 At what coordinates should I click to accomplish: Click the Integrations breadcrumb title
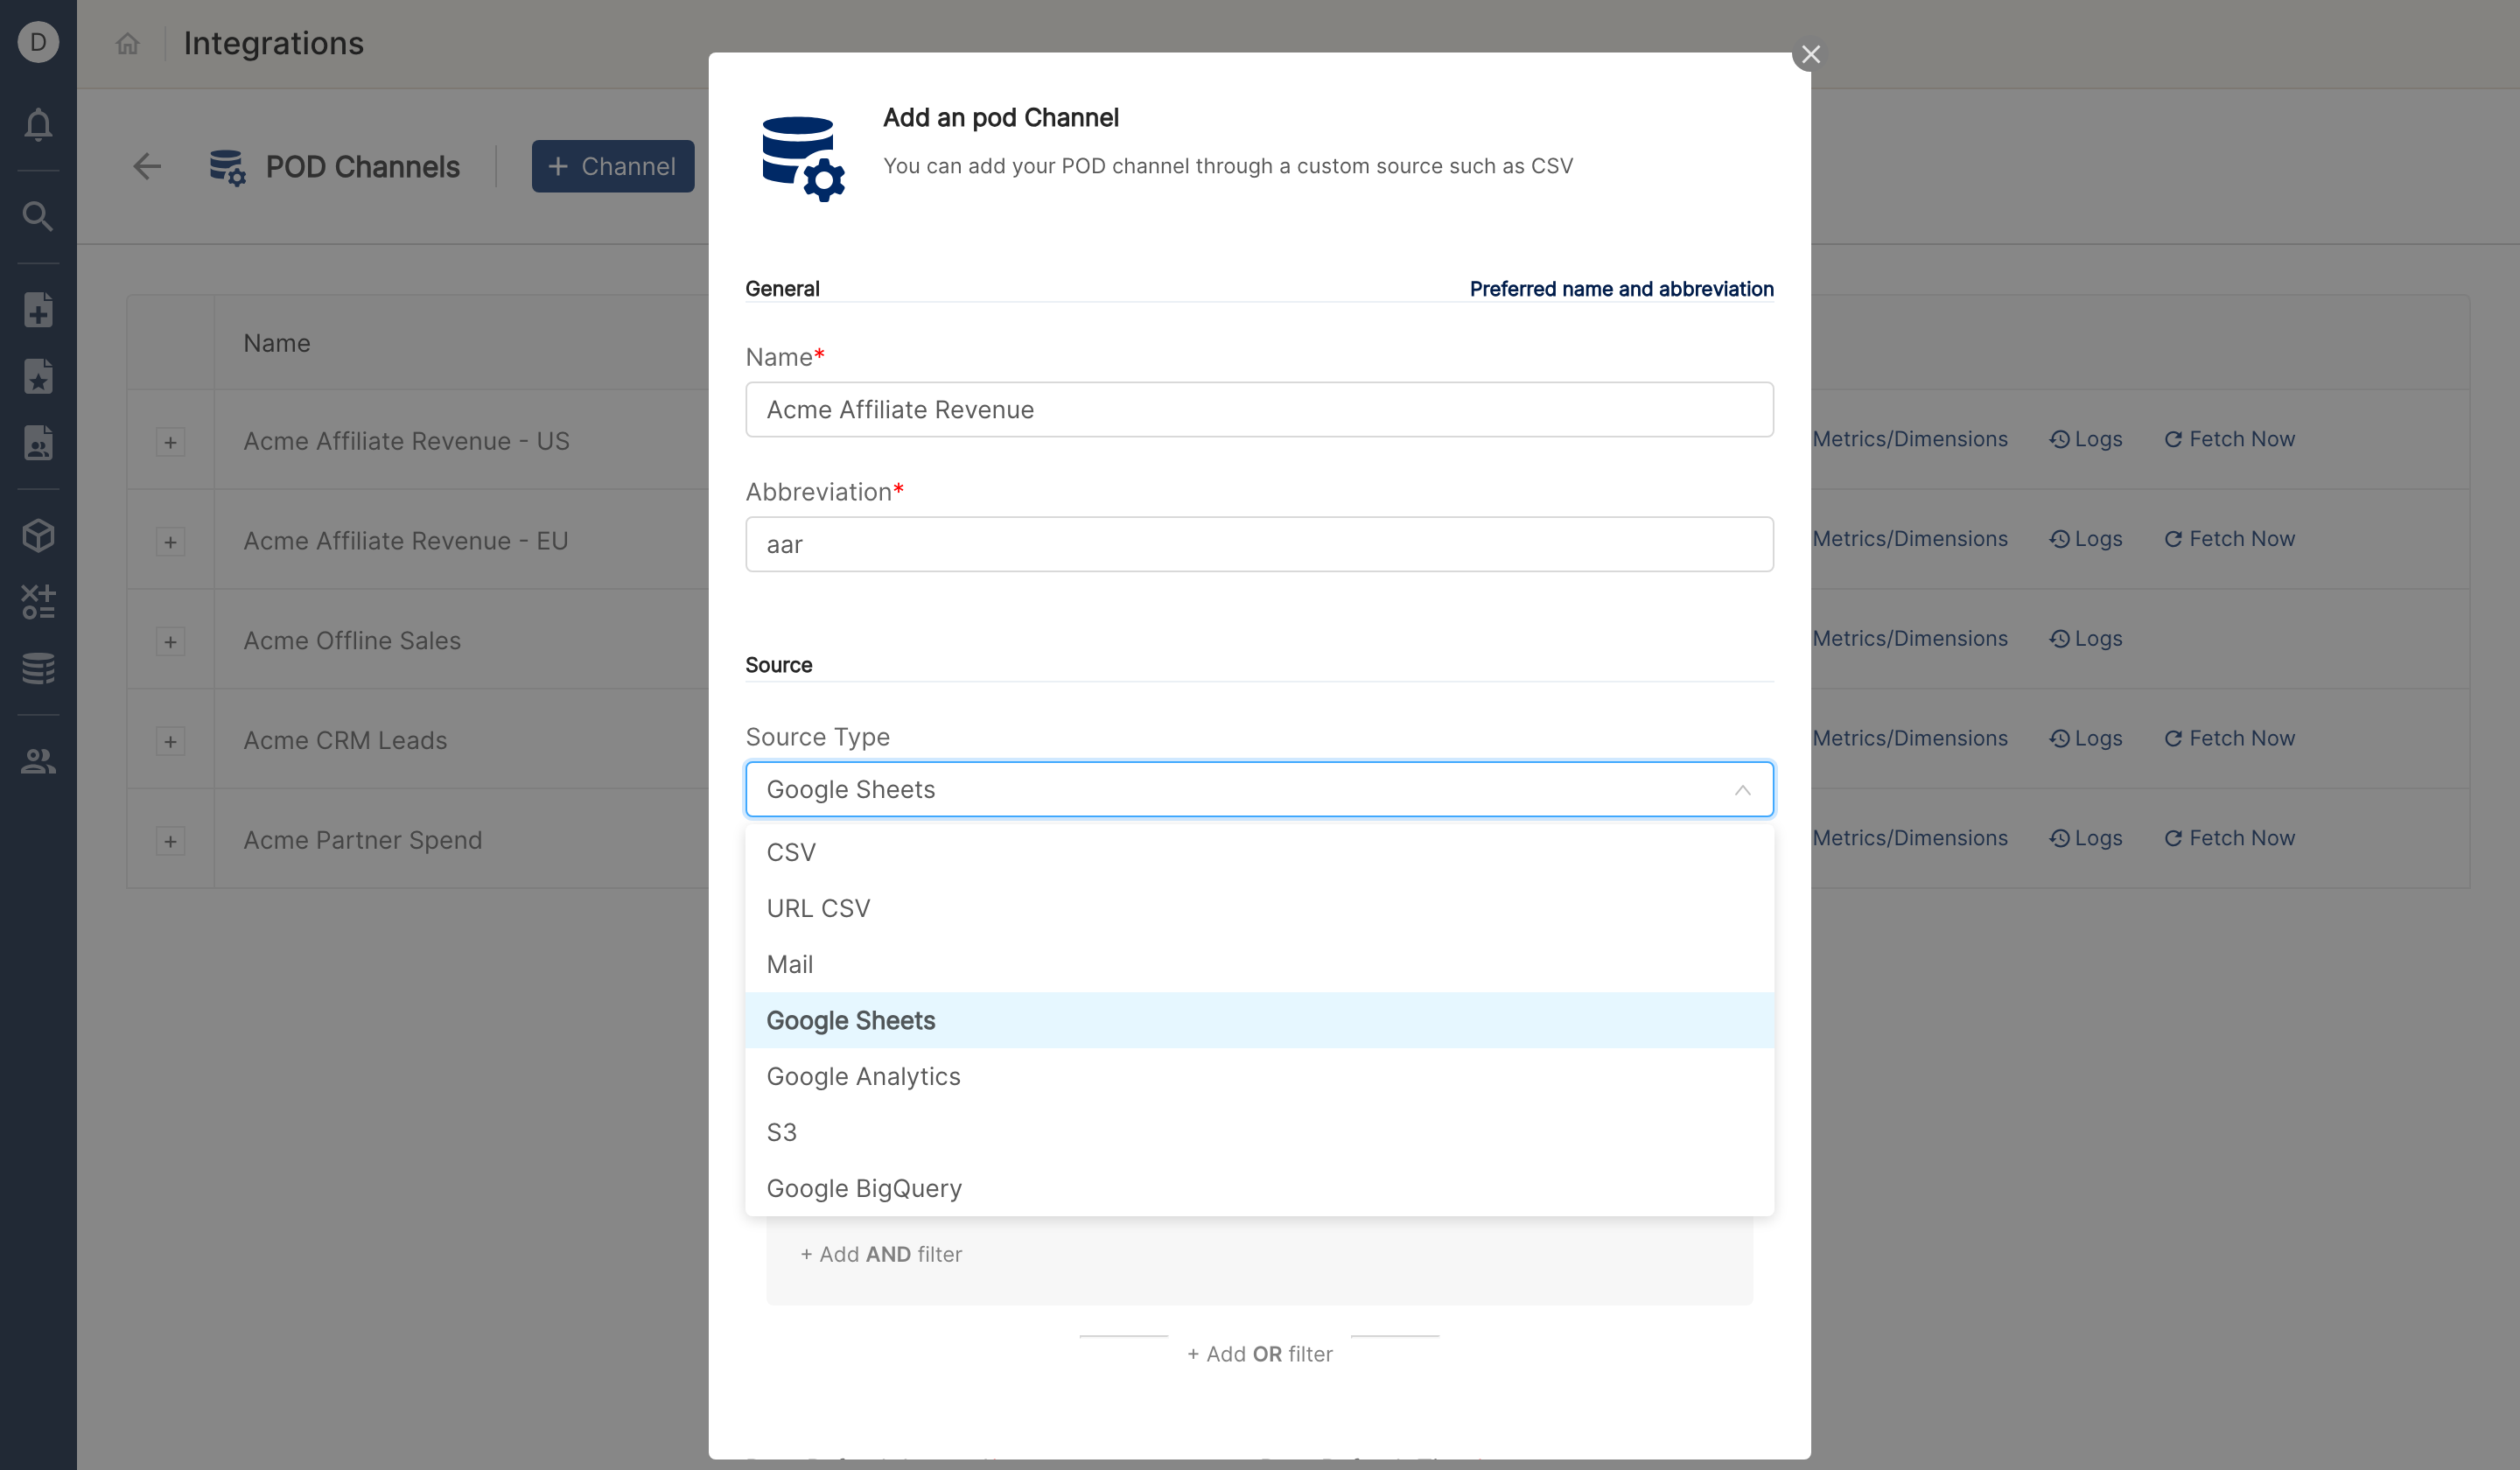click(x=273, y=43)
